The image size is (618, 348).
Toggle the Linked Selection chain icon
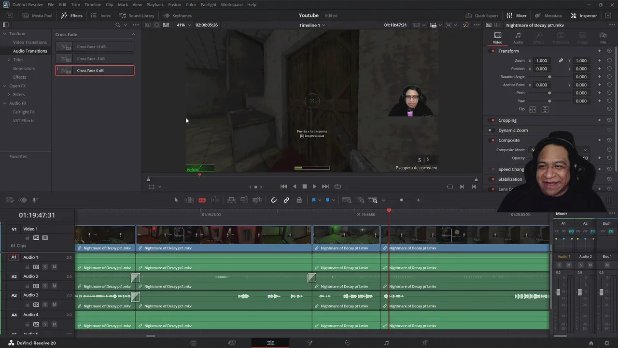tap(286, 200)
